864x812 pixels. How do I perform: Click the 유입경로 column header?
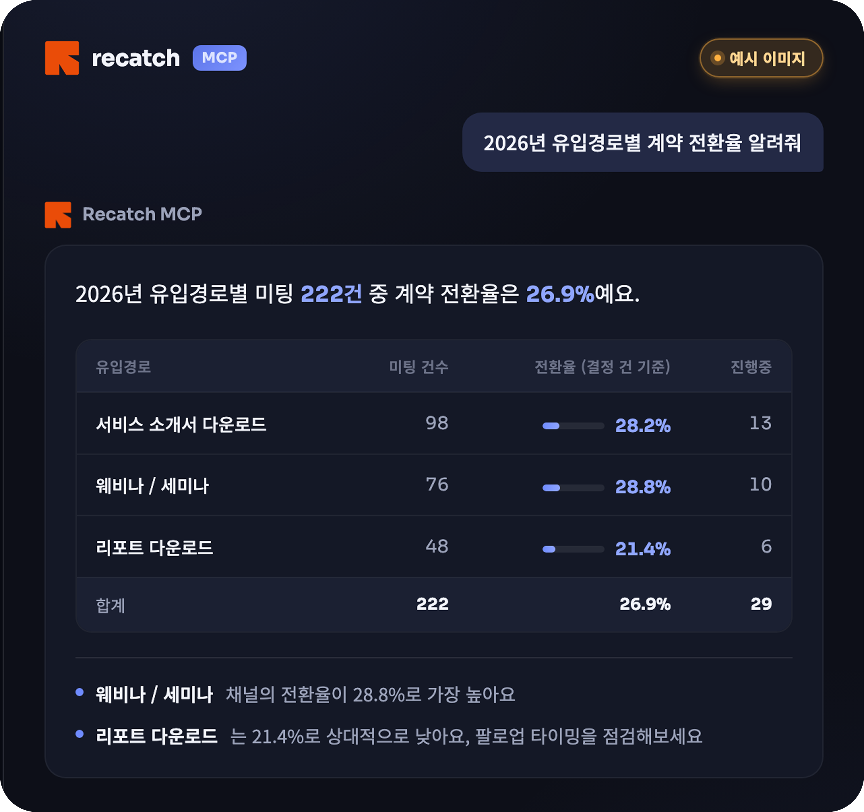pos(123,367)
